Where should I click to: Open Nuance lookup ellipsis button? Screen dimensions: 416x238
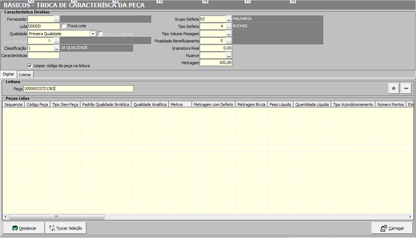pos(229,56)
